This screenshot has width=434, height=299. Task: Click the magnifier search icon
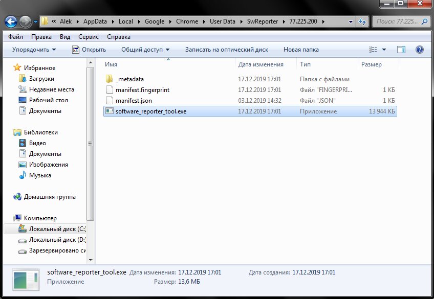424,21
